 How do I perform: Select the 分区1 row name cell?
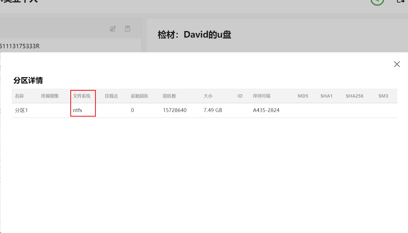click(x=21, y=110)
